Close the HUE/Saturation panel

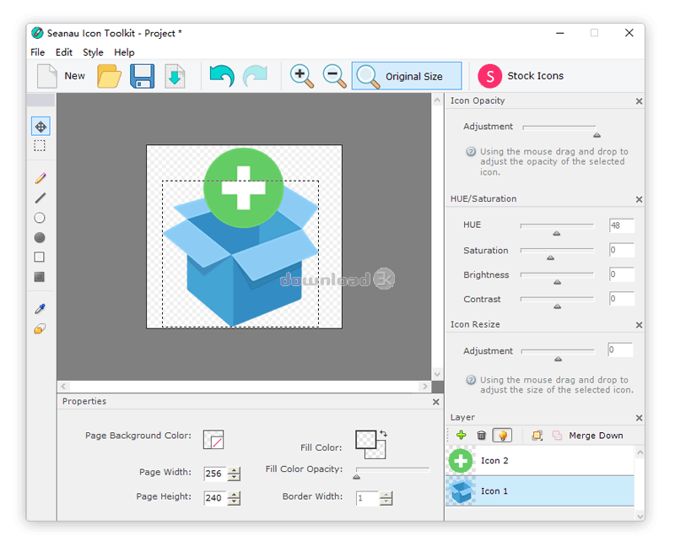click(x=640, y=199)
